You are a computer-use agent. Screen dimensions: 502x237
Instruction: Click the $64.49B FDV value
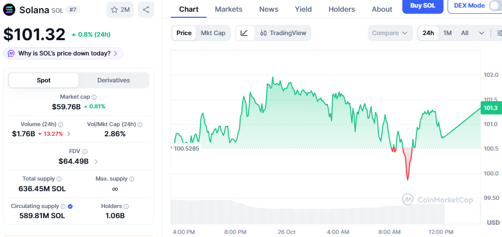click(x=74, y=161)
